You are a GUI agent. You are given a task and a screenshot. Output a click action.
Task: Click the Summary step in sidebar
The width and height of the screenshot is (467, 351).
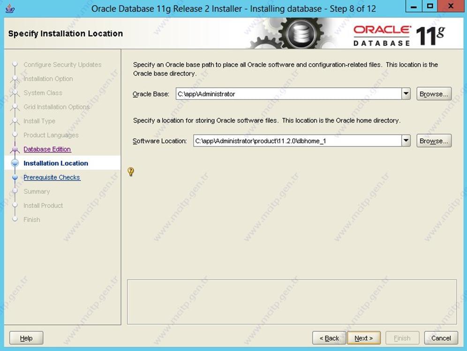37,191
